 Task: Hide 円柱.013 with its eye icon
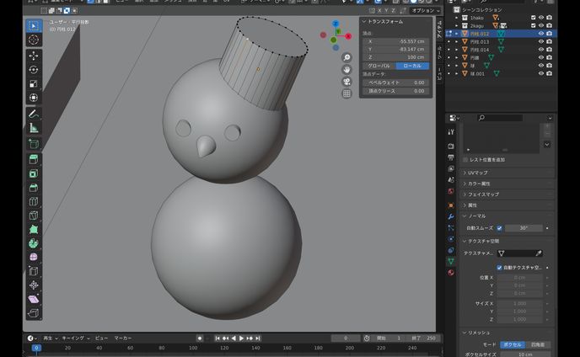[x=541, y=42]
